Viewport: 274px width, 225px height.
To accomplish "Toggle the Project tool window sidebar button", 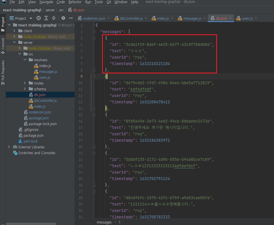I will tap(3, 24).
